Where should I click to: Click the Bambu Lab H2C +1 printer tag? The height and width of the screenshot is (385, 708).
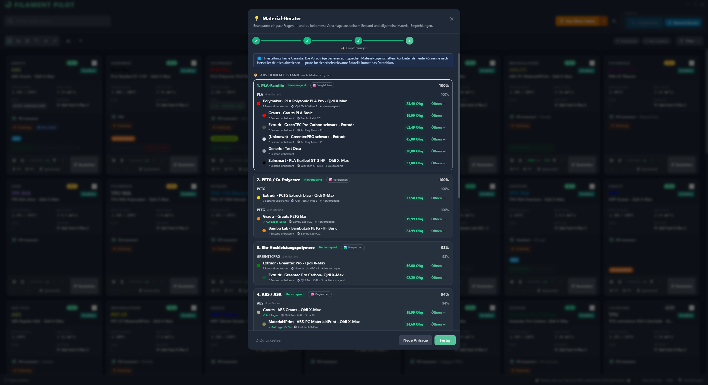(x=305, y=269)
